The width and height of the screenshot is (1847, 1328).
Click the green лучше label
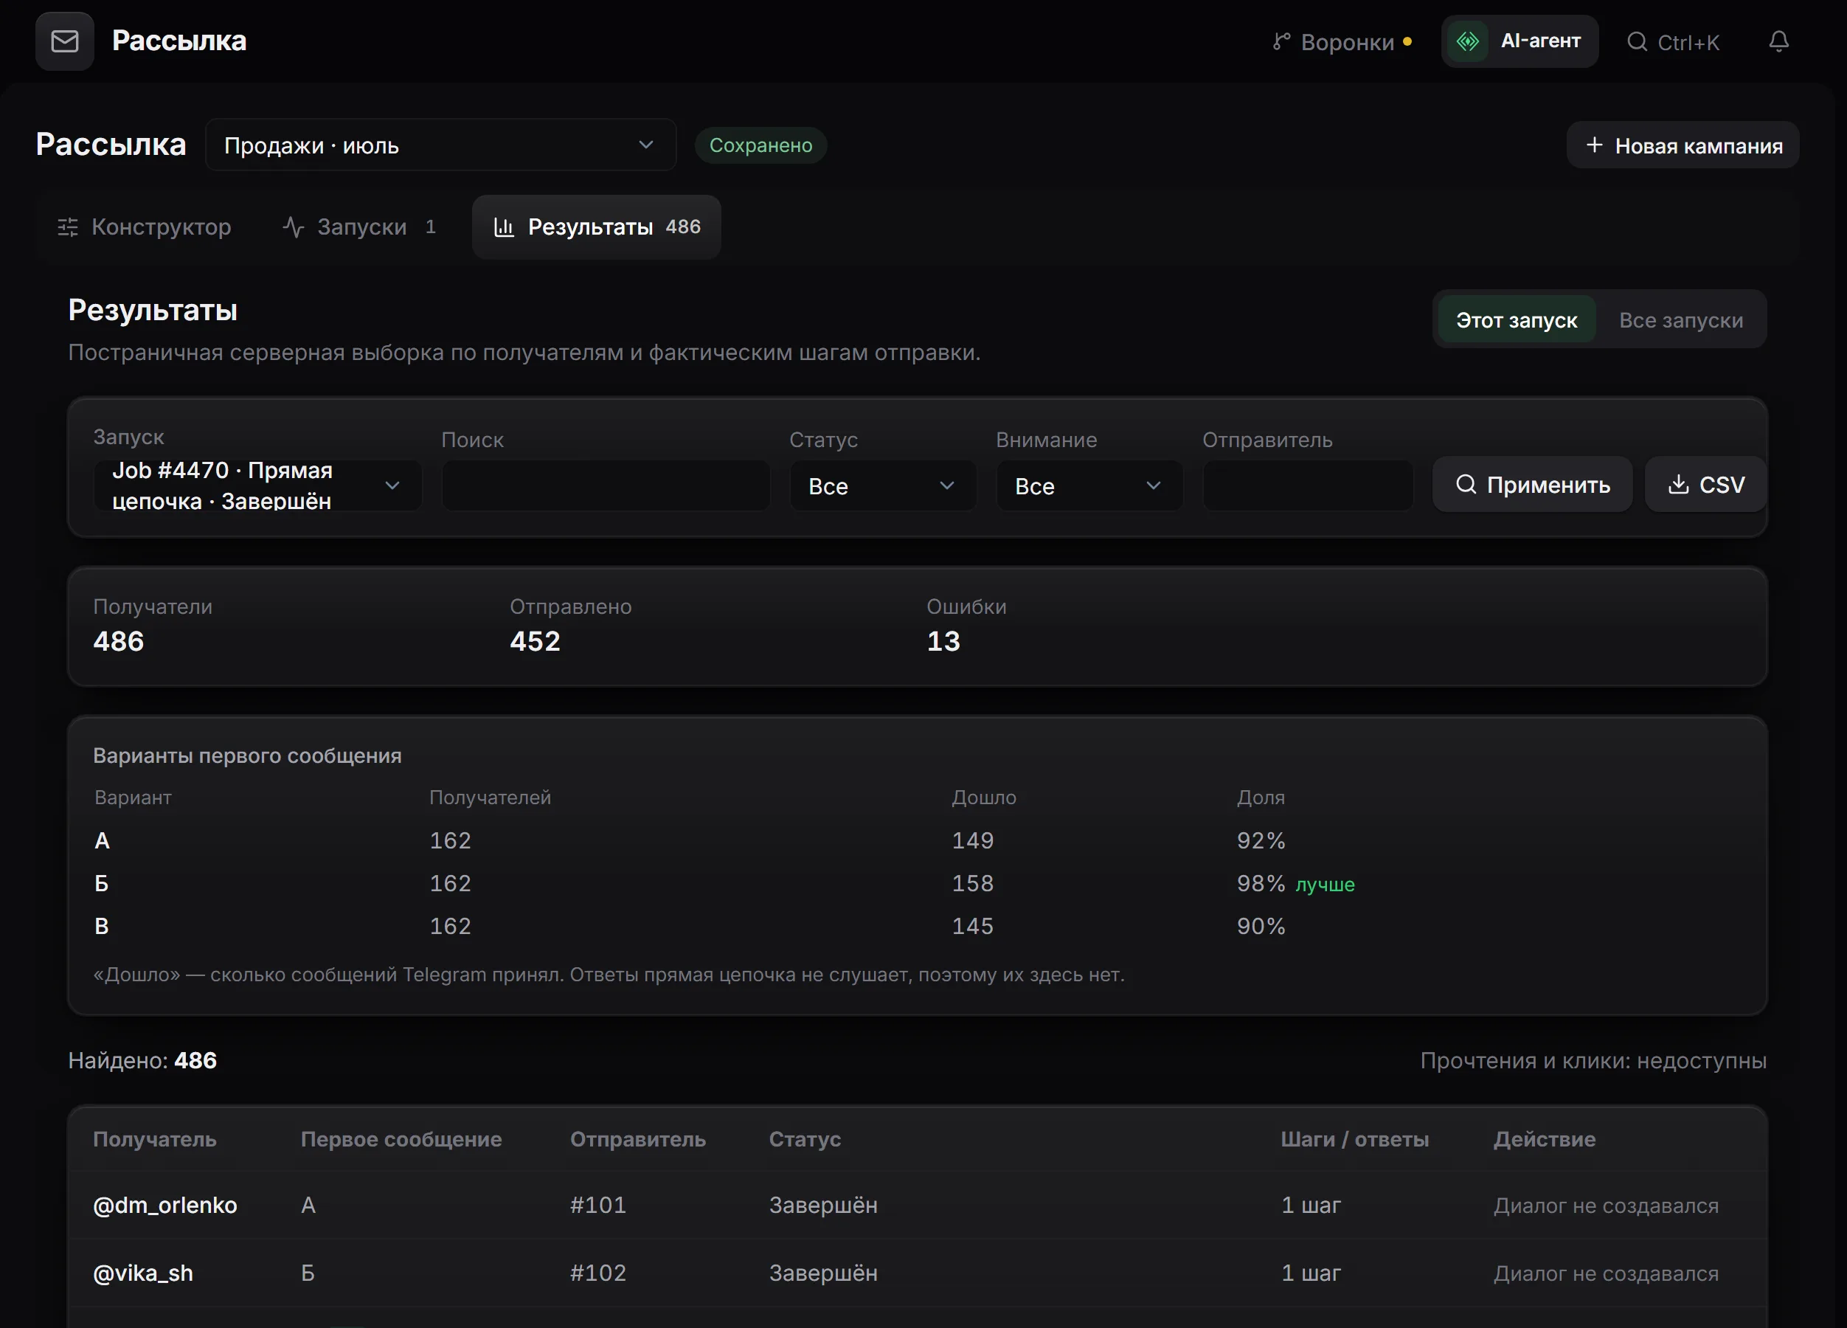click(x=1325, y=884)
